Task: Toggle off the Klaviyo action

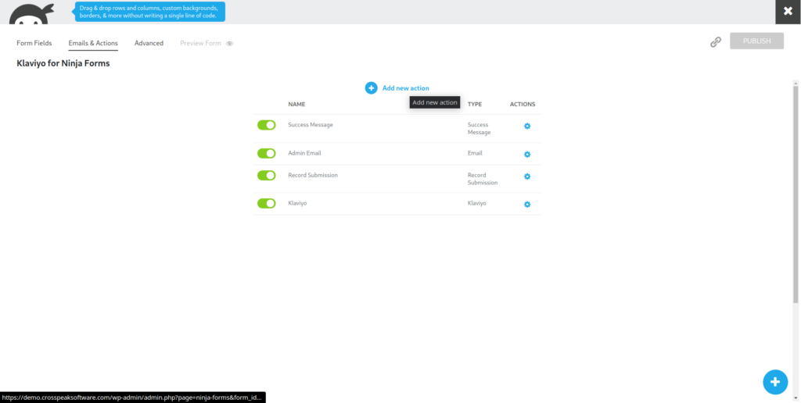Action: [267, 204]
